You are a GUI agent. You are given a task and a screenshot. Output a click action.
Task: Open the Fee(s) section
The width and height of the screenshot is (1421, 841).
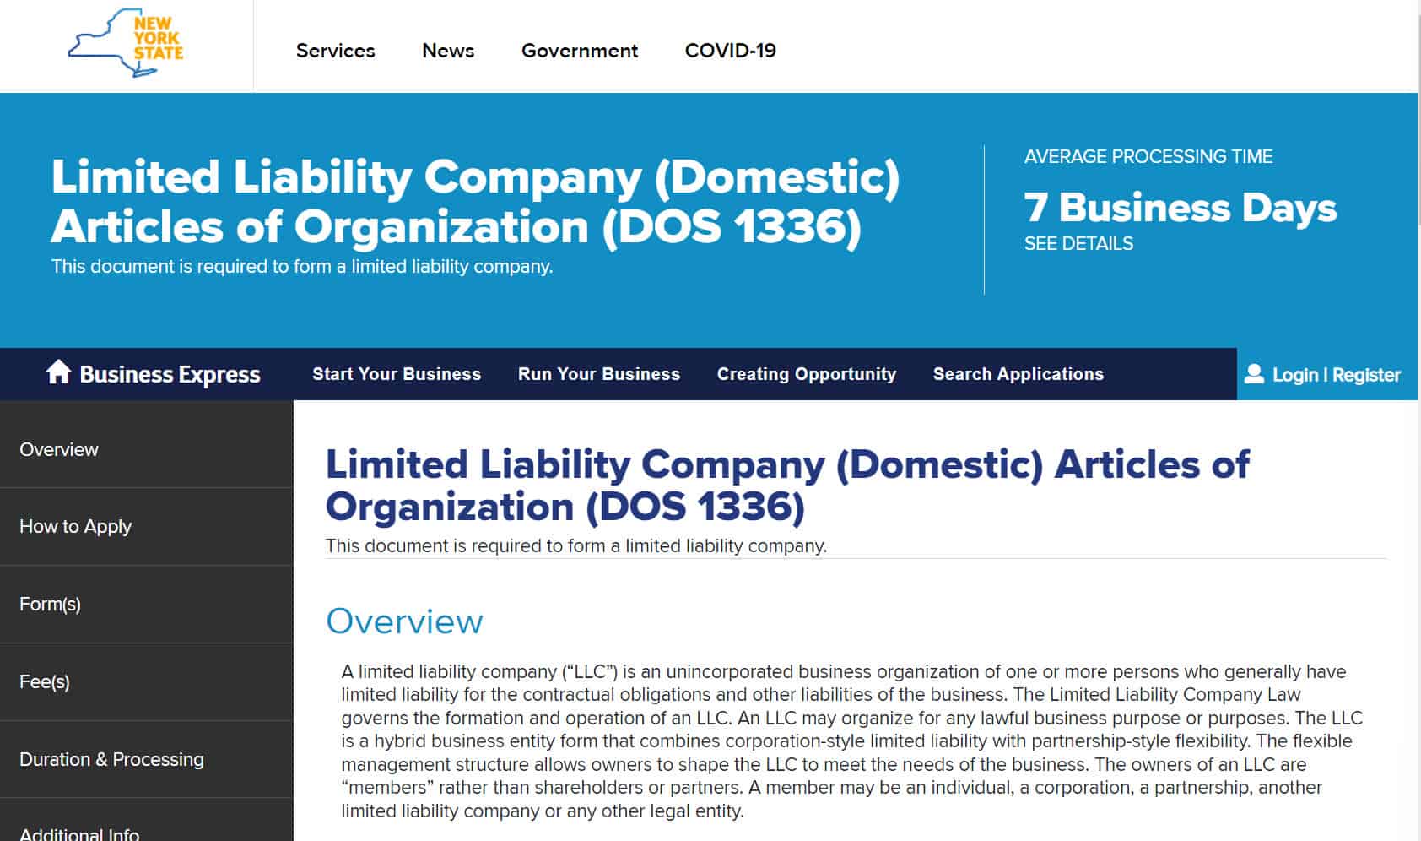(x=46, y=681)
